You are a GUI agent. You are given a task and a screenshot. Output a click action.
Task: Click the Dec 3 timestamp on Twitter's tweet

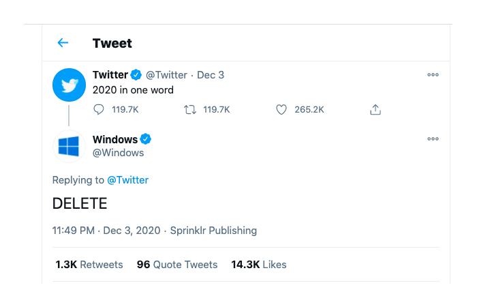pos(211,75)
